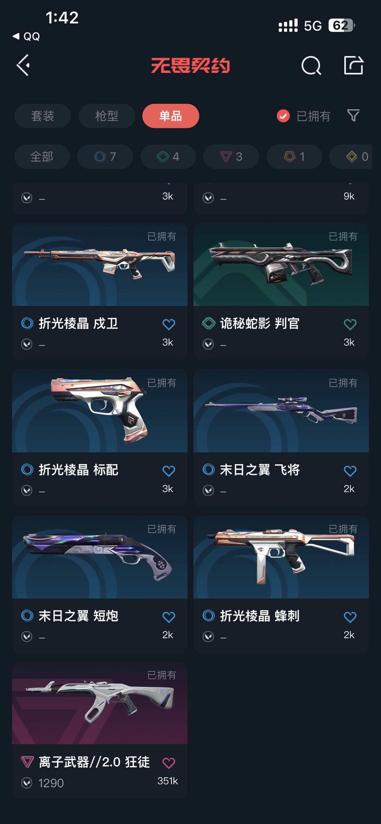Tap heart on 离子武器//2.0 狂徒
Image resolution: width=381 pixels, height=824 pixels.
(x=169, y=763)
